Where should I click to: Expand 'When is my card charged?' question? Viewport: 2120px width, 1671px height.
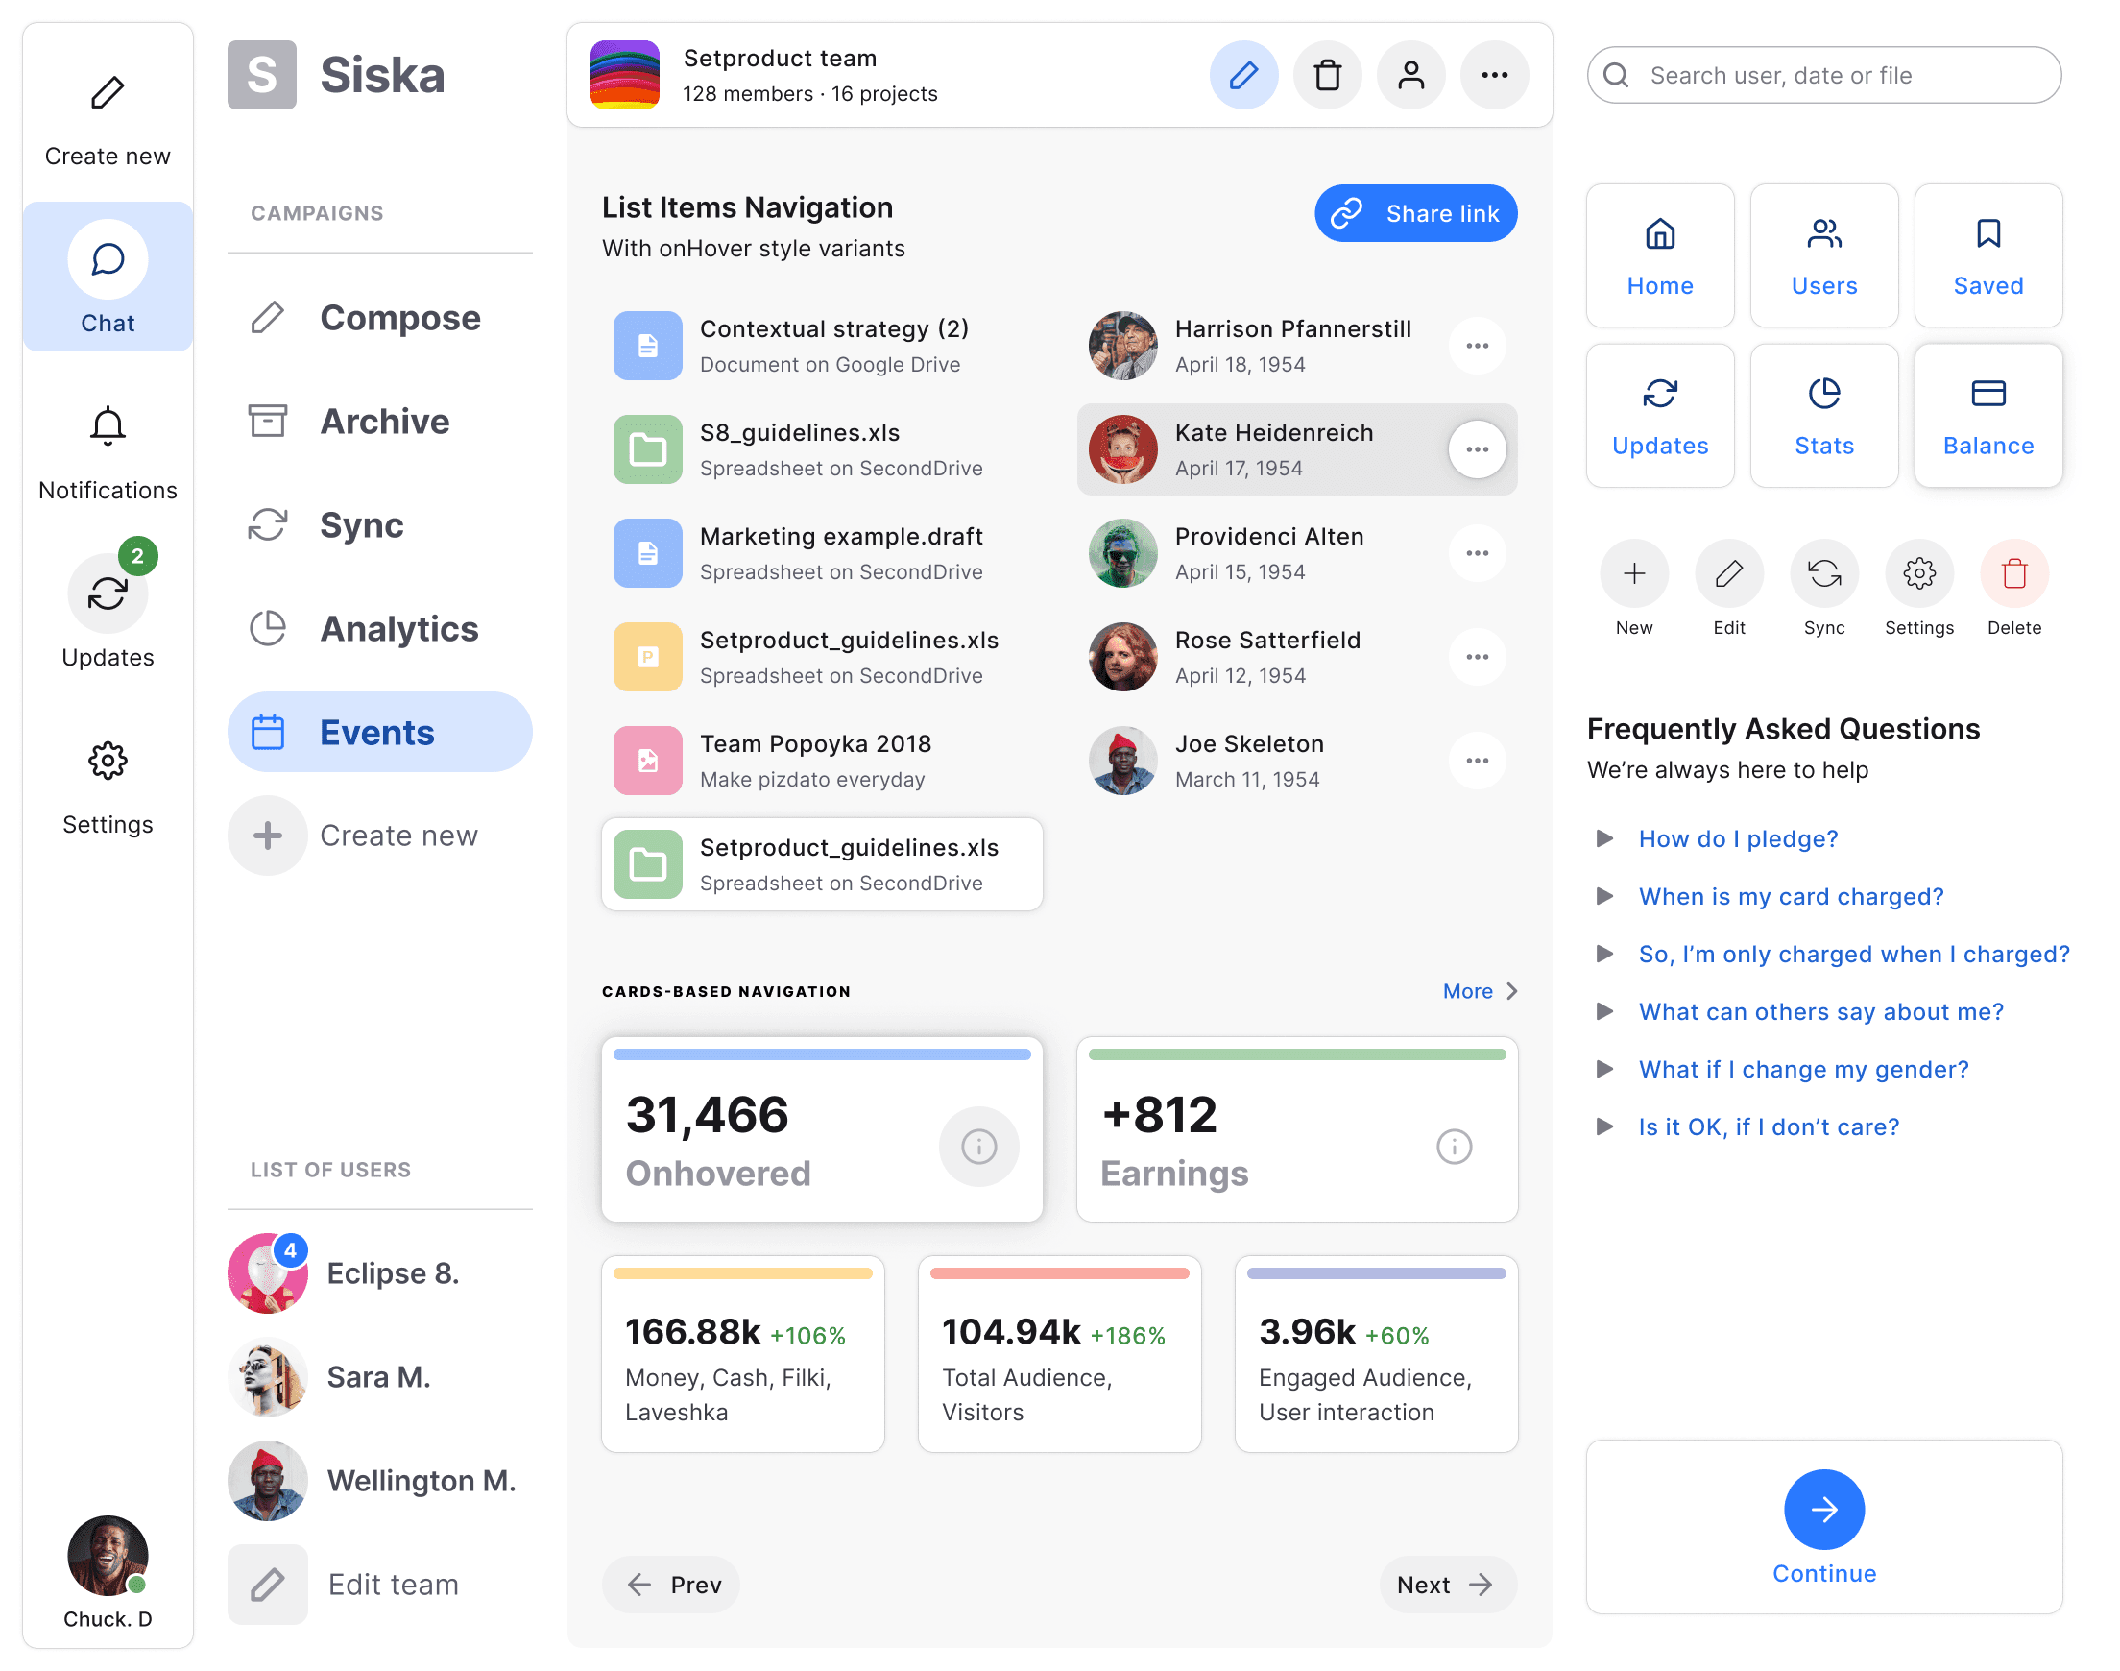click(x=1790, y=896)
